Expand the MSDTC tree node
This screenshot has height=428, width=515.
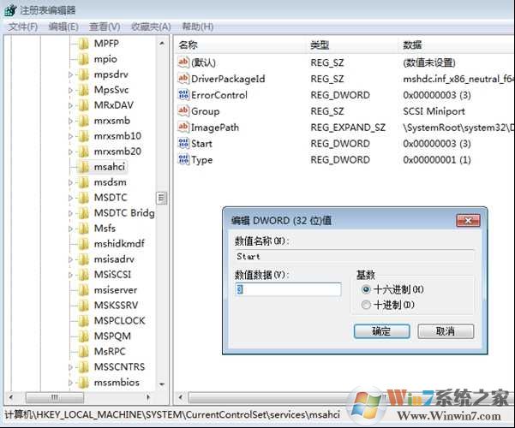tap(70, 199)
